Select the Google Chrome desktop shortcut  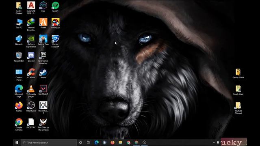click(x=19, y=125)
